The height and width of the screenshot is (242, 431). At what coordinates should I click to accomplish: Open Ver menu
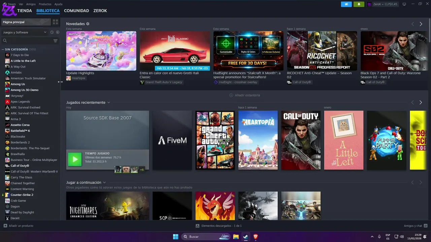click(x=21, y=4)
